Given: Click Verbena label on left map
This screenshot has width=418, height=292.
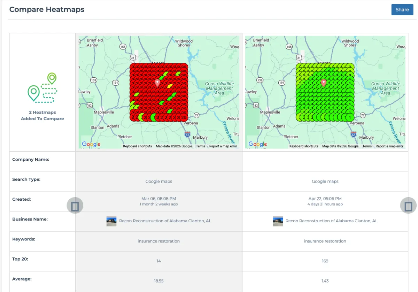Looking at the screenshot, I should (x=190, y=123).
